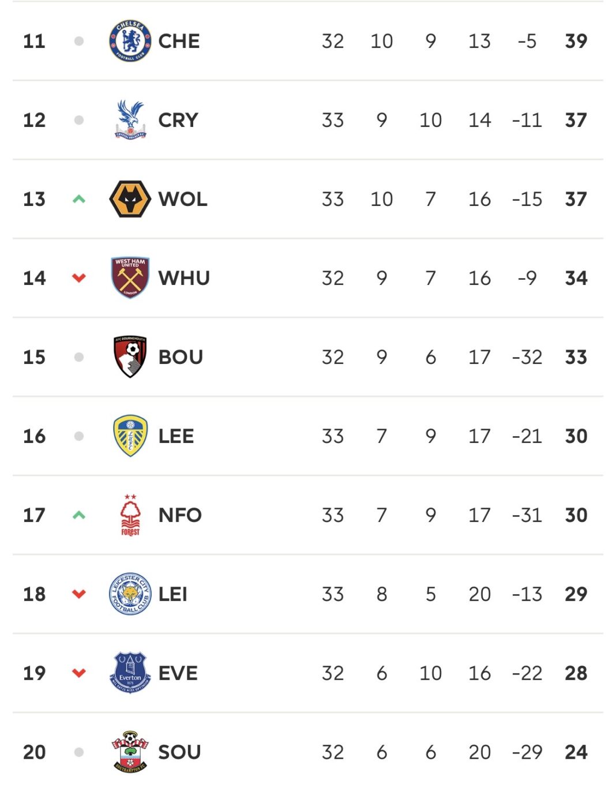
Task: Click the Nottingham Forest tree logo
Action: coord(130,515)
